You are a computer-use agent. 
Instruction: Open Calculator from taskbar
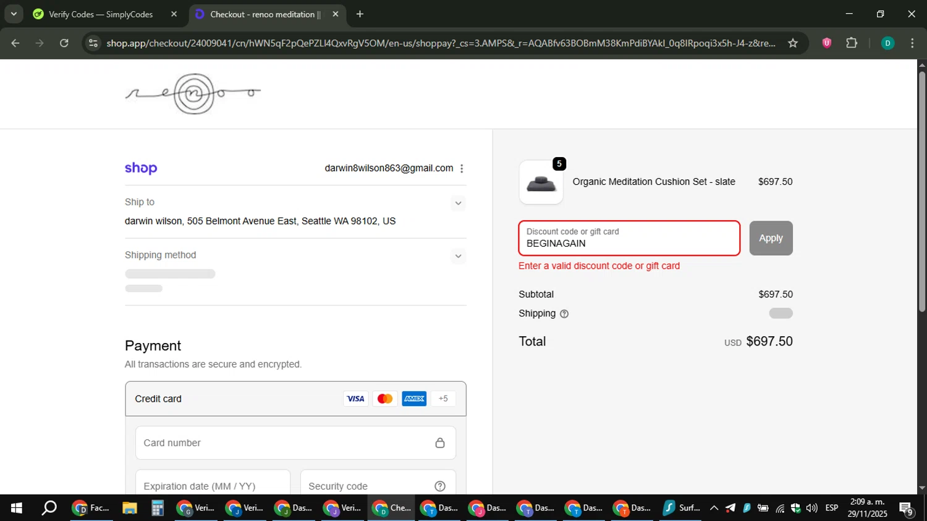pyautogui.click(x=158, y=508)
